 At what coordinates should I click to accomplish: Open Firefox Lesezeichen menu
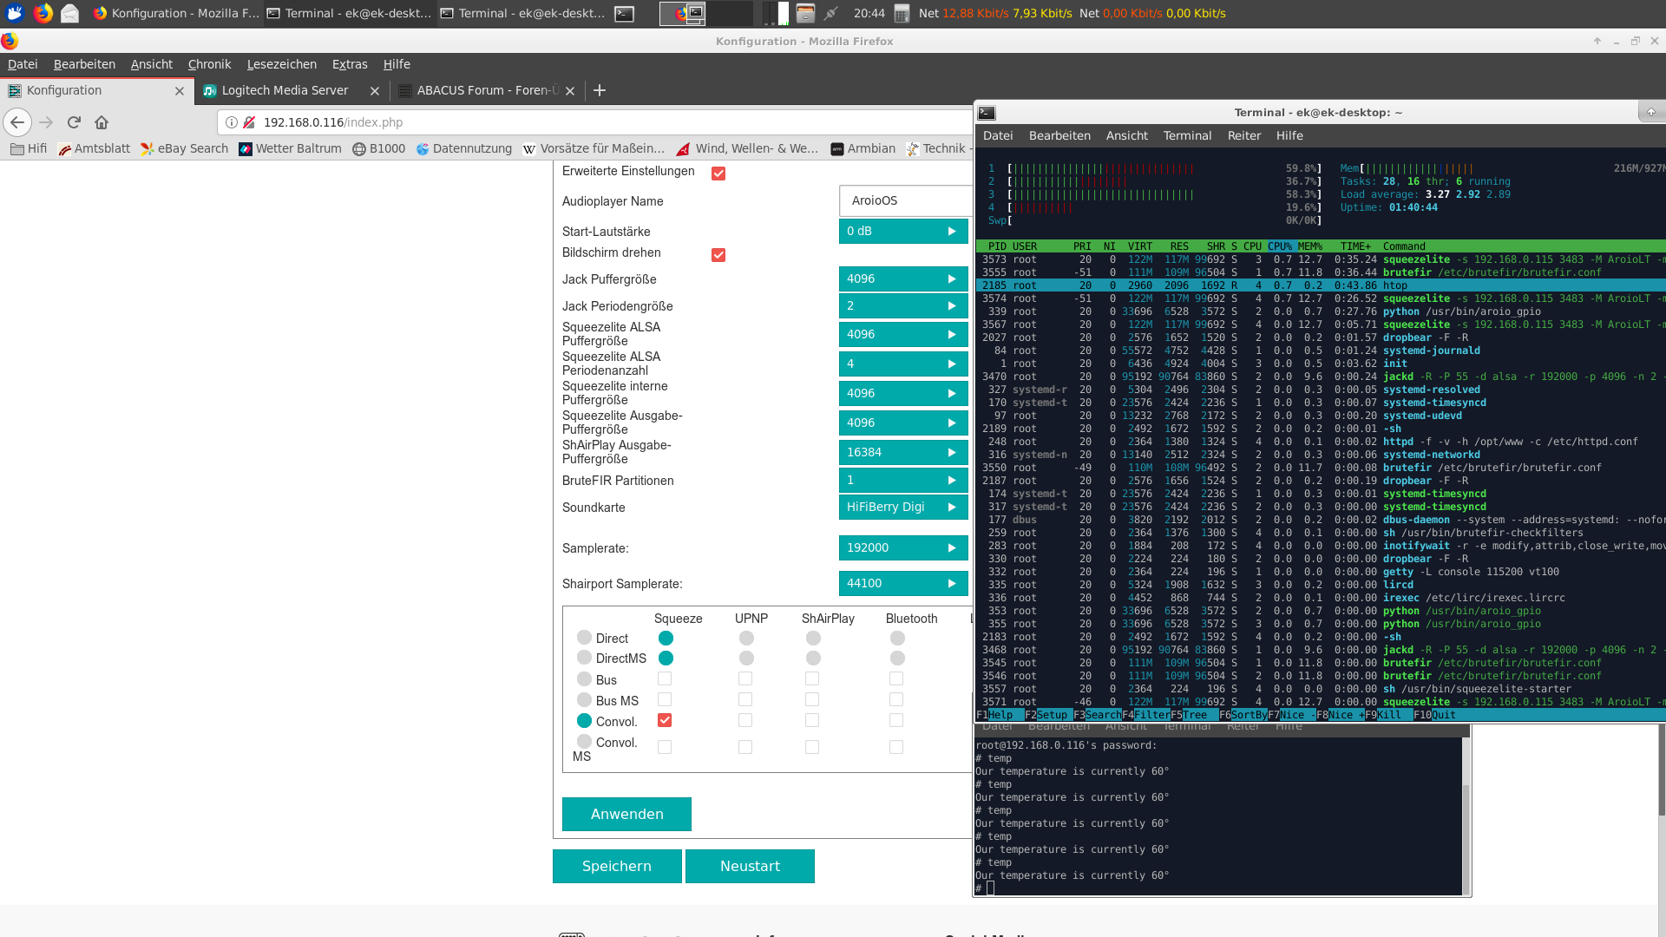(281, 64)
